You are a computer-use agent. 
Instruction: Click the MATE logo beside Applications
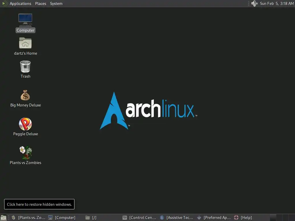coord(5,3)
